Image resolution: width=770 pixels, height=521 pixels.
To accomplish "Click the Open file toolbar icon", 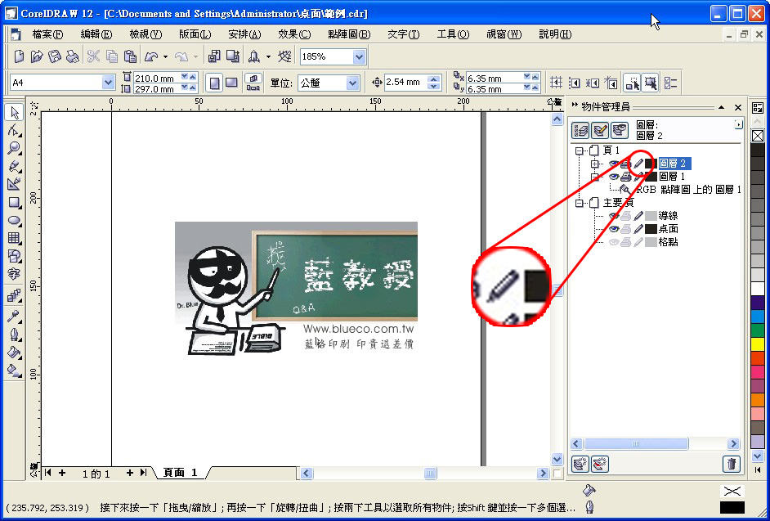I will (x=37, y=56).
